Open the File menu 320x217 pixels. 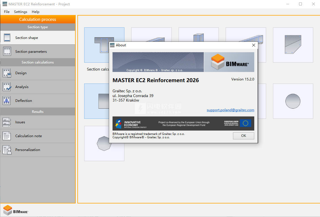pos(7,12)
